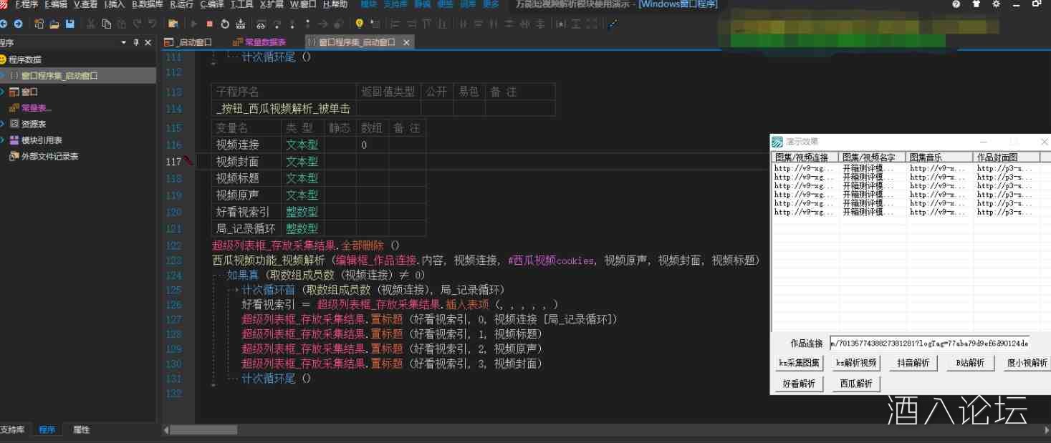Screen dimensions: 1051x443
Task: Click the Help question mark icon
Action: point(956,4)
